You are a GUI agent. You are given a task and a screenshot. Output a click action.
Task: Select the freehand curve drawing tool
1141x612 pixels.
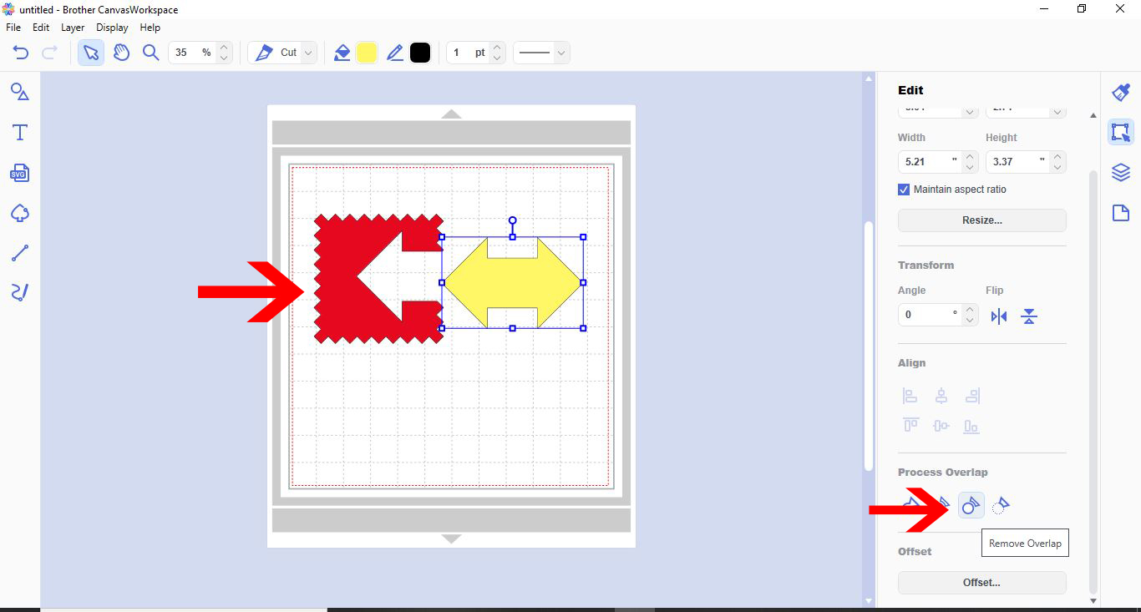[20, 292]
